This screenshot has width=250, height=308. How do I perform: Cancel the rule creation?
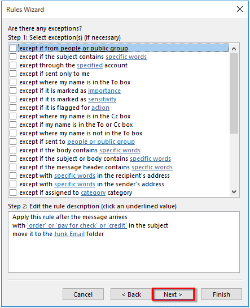pyautogui.click(x=83, y=294)
